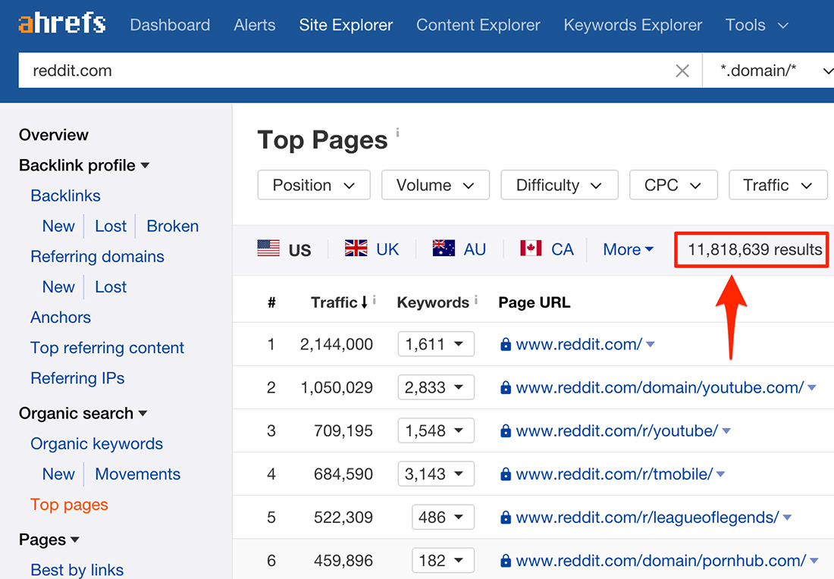Expand the 3,143 keywords dropdown
834x579 pixels.
coord(436,474)
